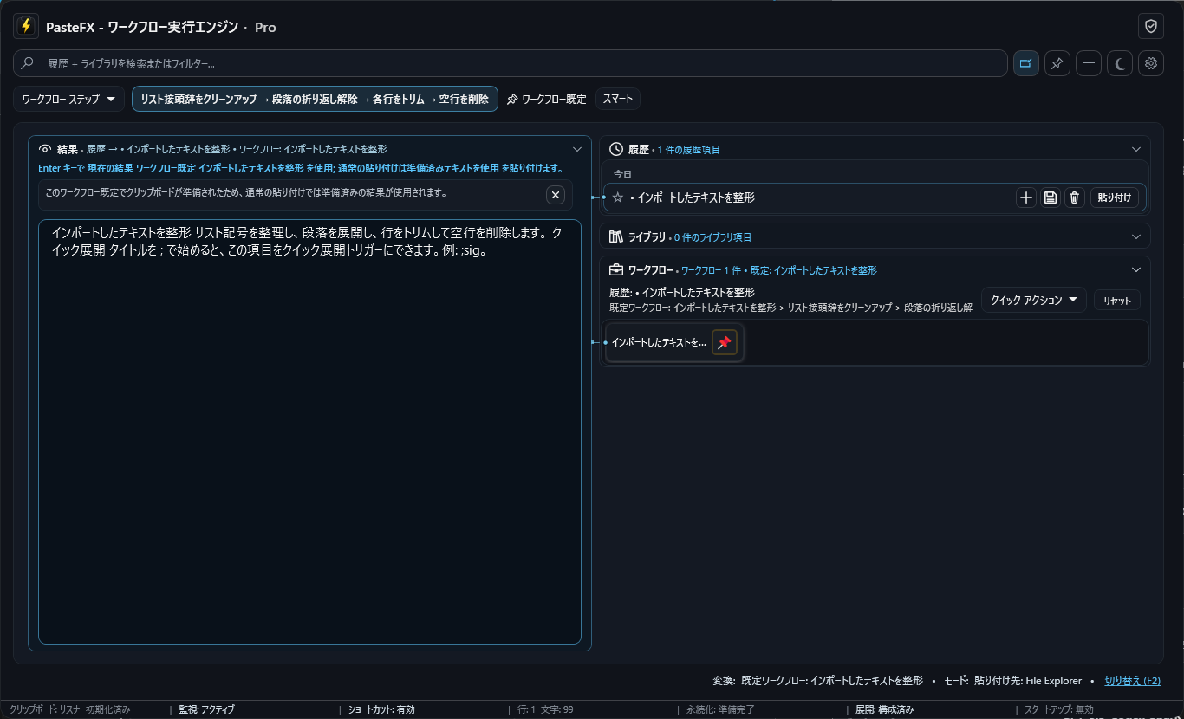Click the pin icon beside ワークフロー既定
Screen dimensions: 1184x719
point(512,99)
